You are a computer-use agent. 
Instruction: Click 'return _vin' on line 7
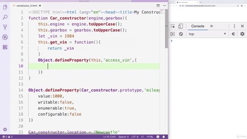tap(61, 48)
